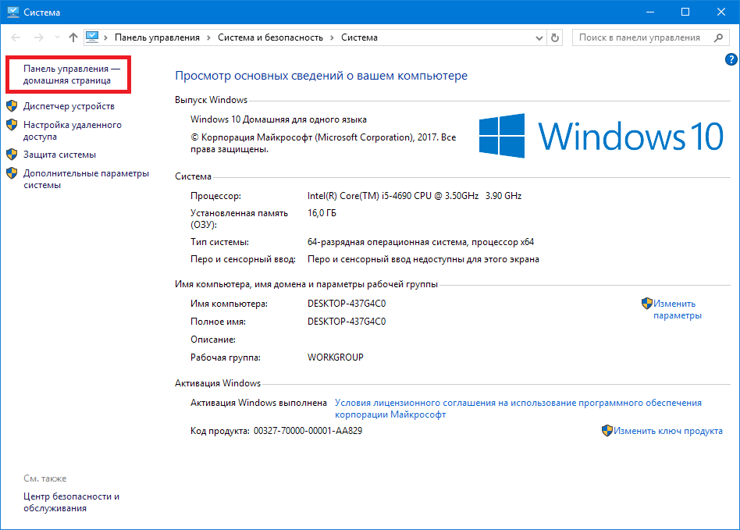Click the computer icon in address bar
Screen dimensions: 740x530
tap(92, 37)
